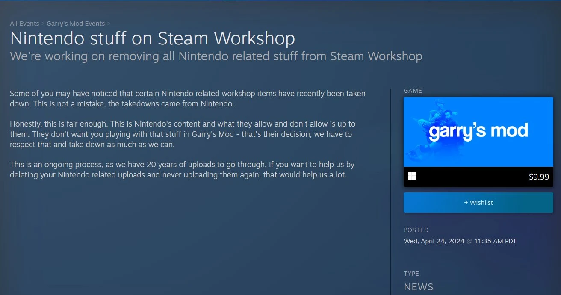Click the Windows platform icon on the game capsule
Viewport: 561px width, 295px height.
click(412, 175)
